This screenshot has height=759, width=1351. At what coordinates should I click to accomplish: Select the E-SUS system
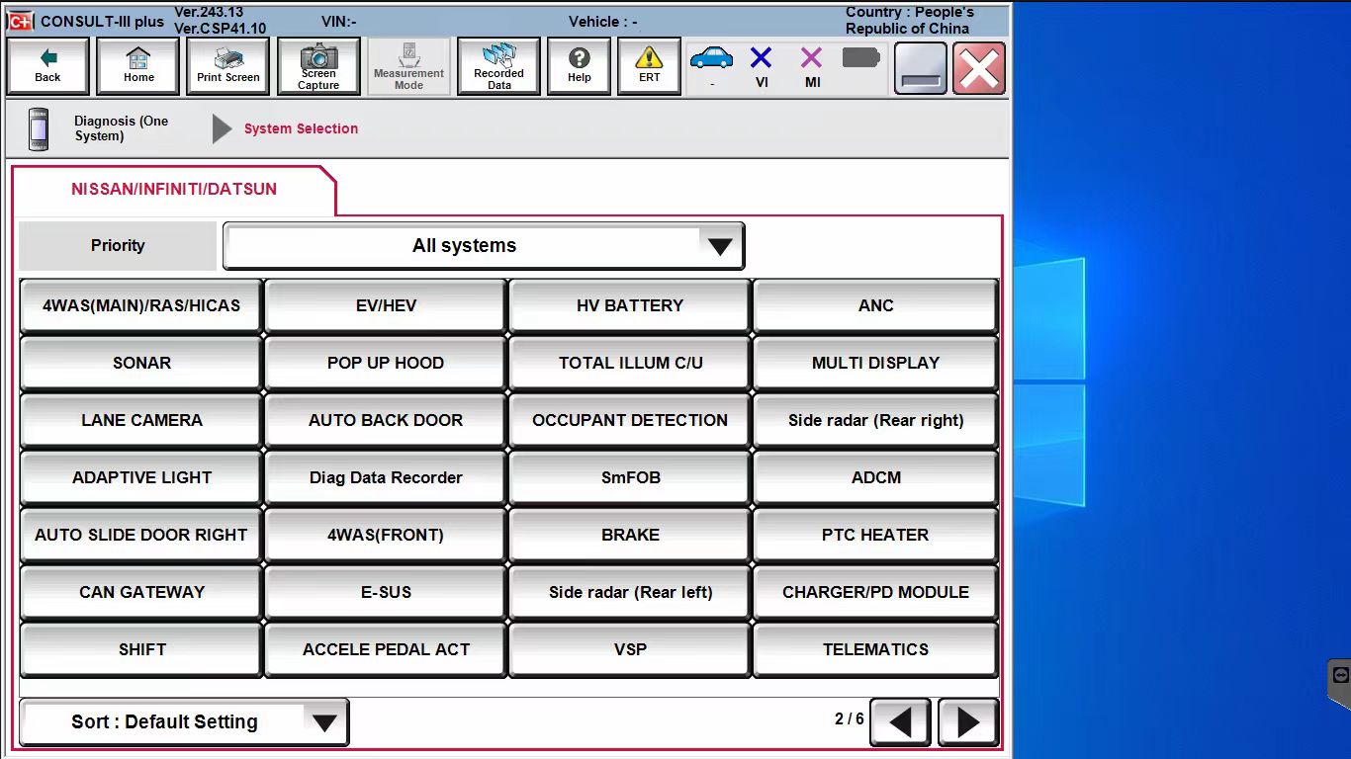point(386,593)
